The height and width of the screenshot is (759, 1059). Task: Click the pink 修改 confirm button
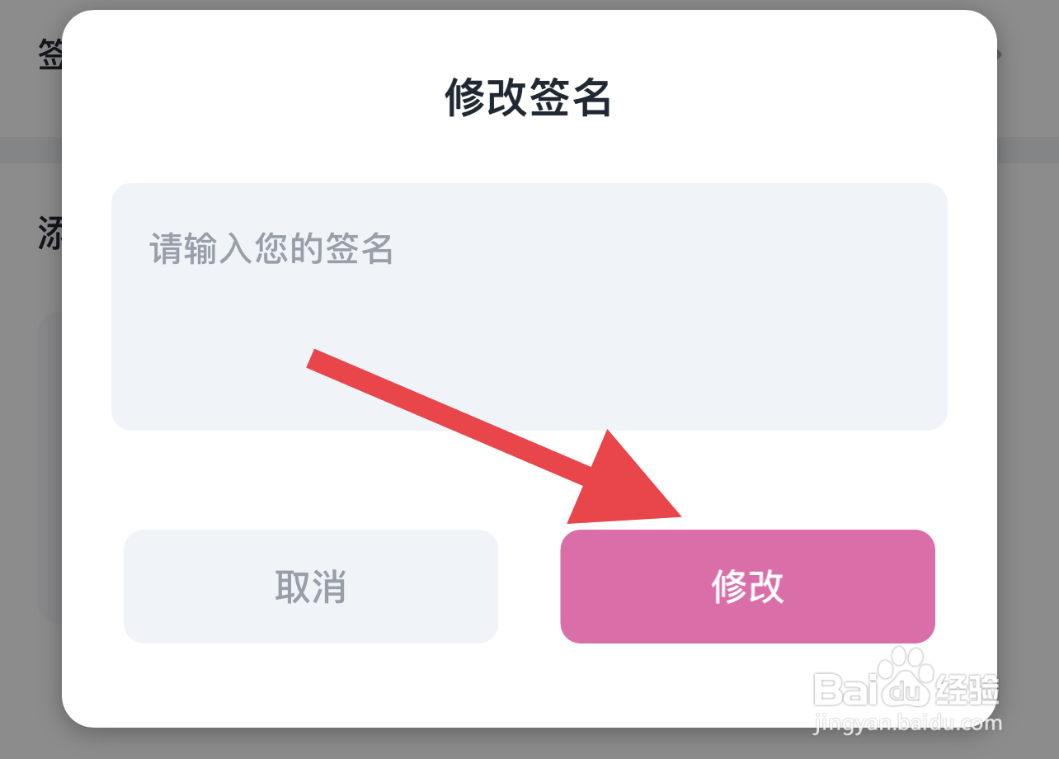(x=747, y=587)
